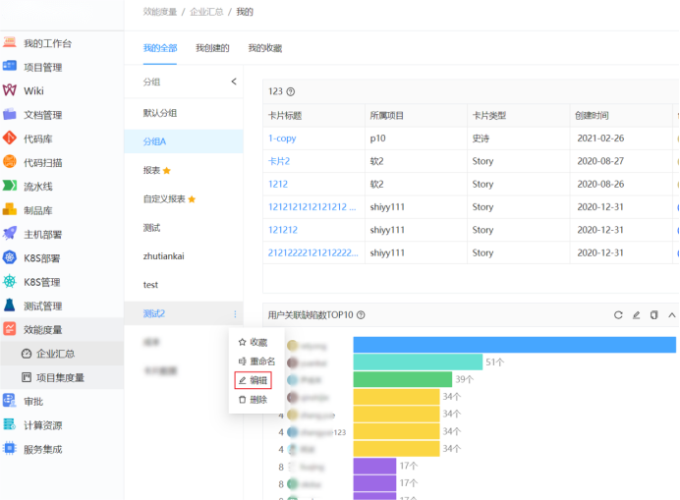680x500 pixels.
Task: Switch to 我的全部 tab
Action: [160, 48]
